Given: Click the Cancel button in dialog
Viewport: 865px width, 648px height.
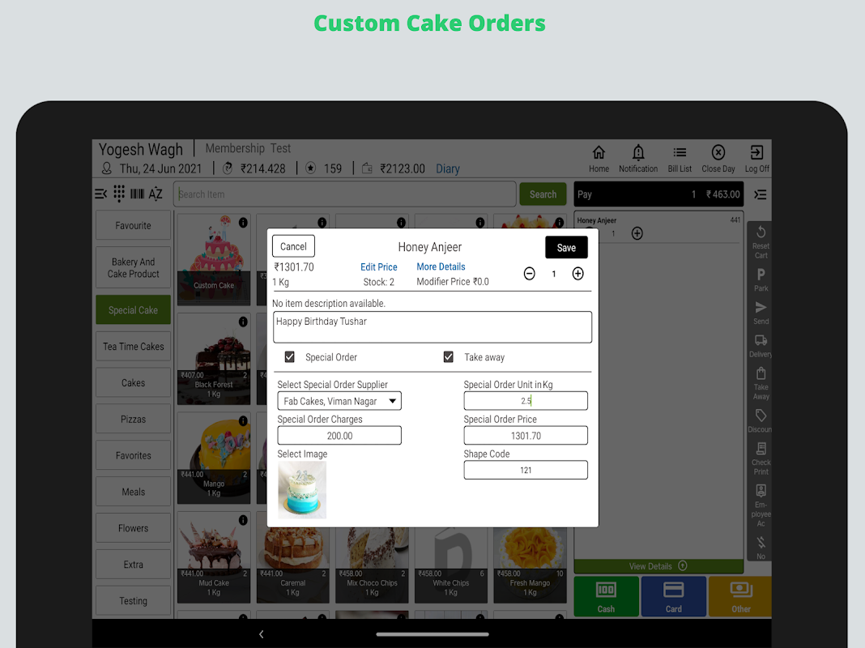Looking at the screenshot, I should tap(293, 246).
